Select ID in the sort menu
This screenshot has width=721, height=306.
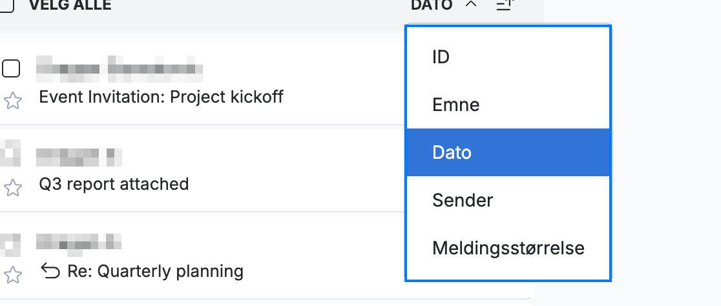pos(508,57)
